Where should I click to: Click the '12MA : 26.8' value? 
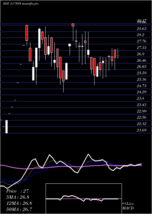[19, 203]
